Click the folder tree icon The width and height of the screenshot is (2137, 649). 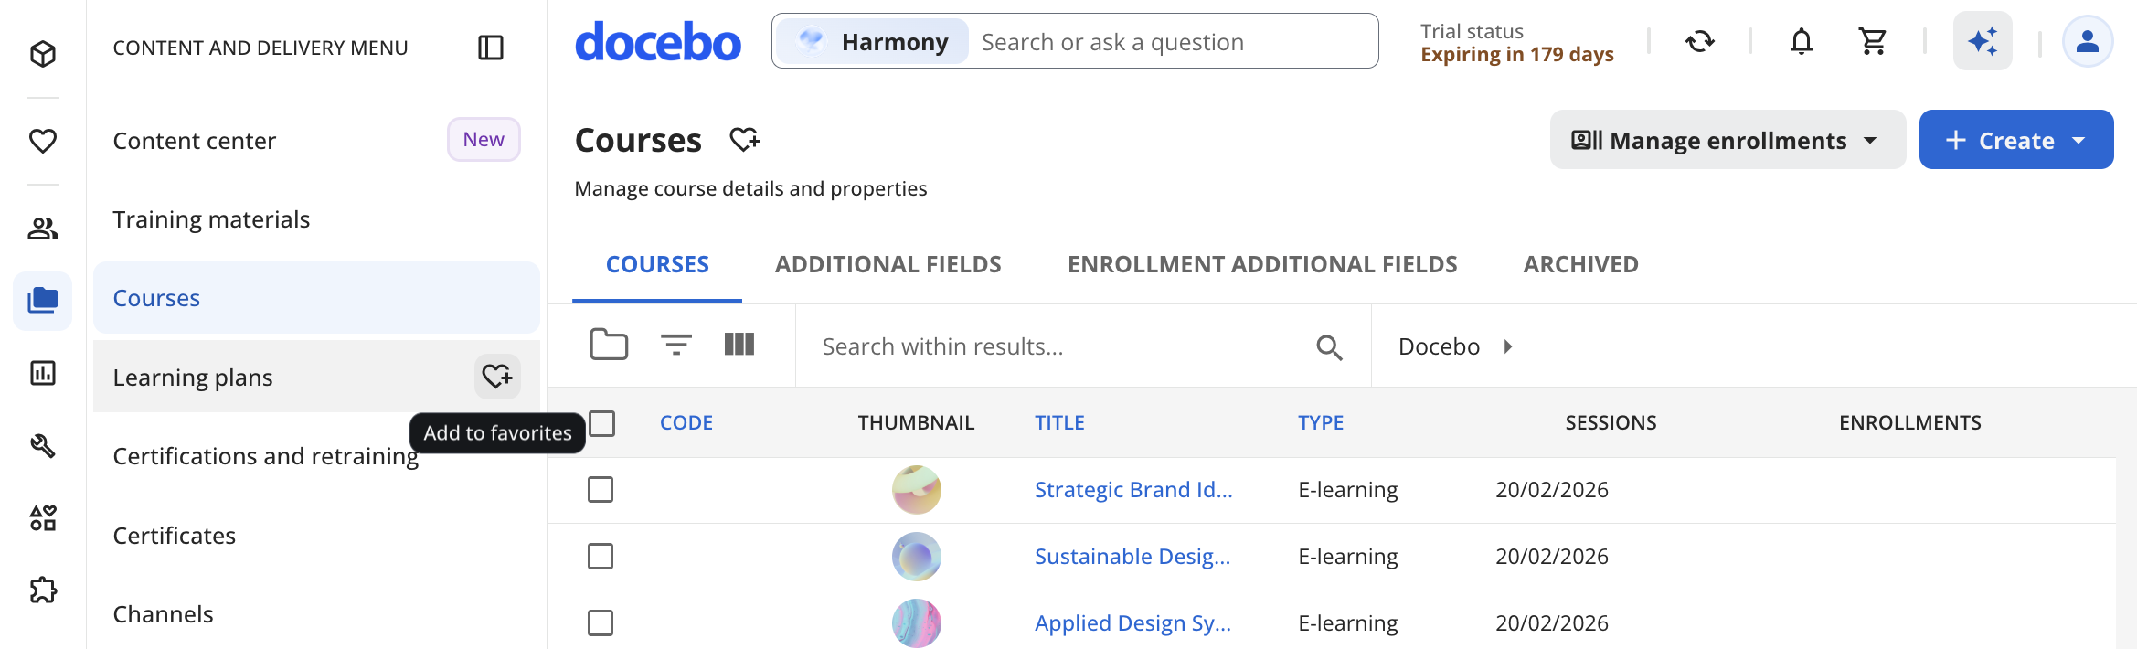609,345
